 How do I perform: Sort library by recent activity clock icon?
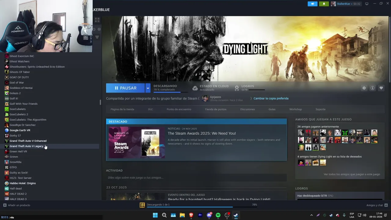(x=94, y=29)
